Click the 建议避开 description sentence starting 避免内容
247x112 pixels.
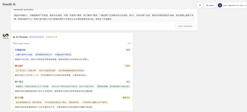coord(51,75)
